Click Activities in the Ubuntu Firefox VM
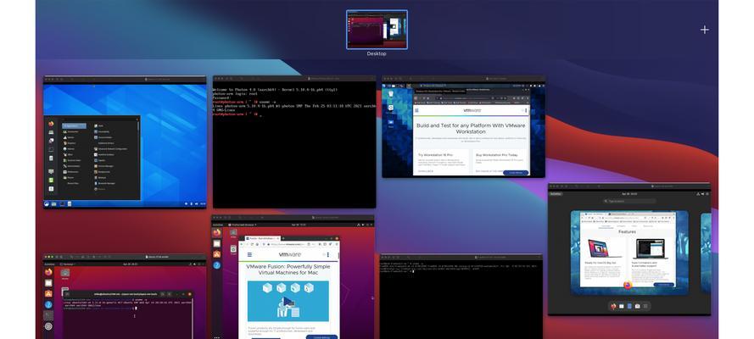This screenshot has width=754, height=339. pyautogui.click(x=218, y=225)
